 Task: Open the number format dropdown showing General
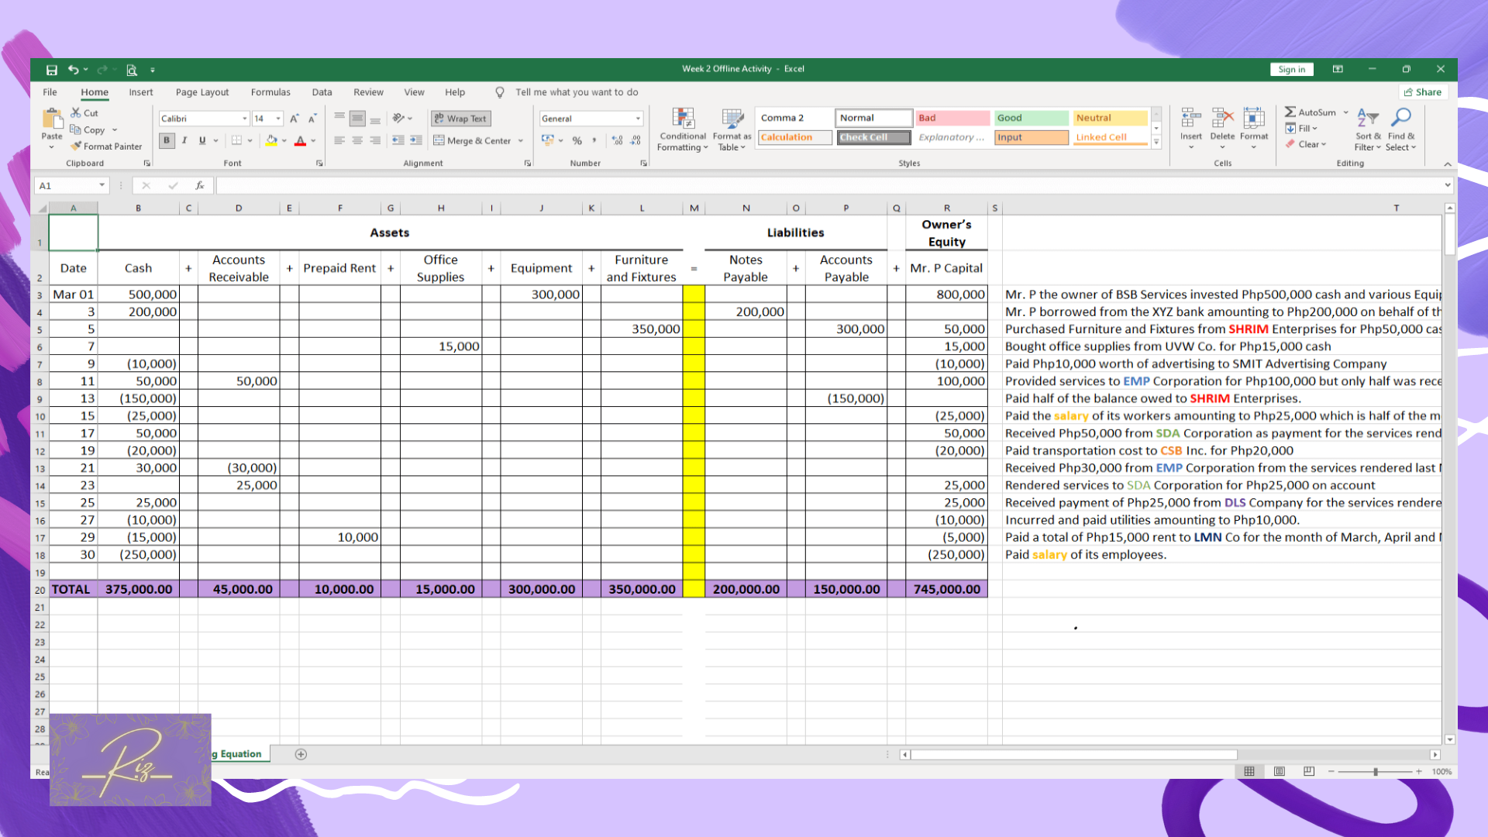[x=638, y=119]
